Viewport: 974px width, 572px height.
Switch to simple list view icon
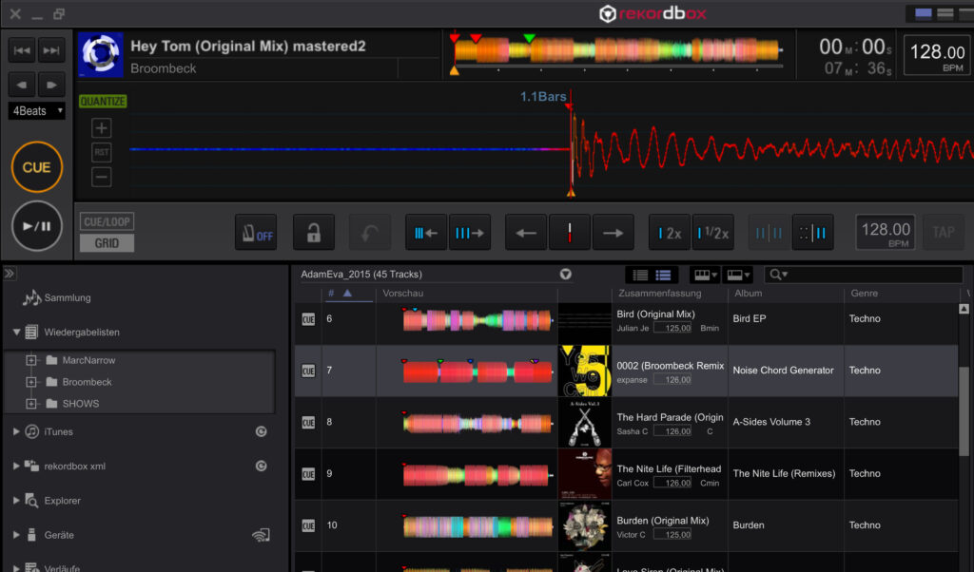640,275
